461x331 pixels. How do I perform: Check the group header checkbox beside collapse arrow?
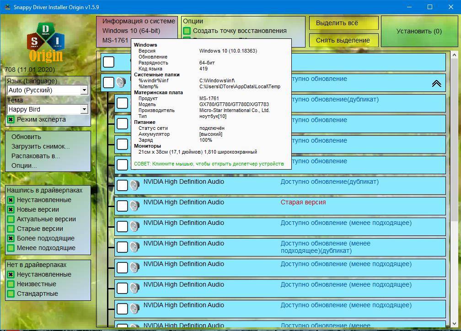click(x=108, y=83)
